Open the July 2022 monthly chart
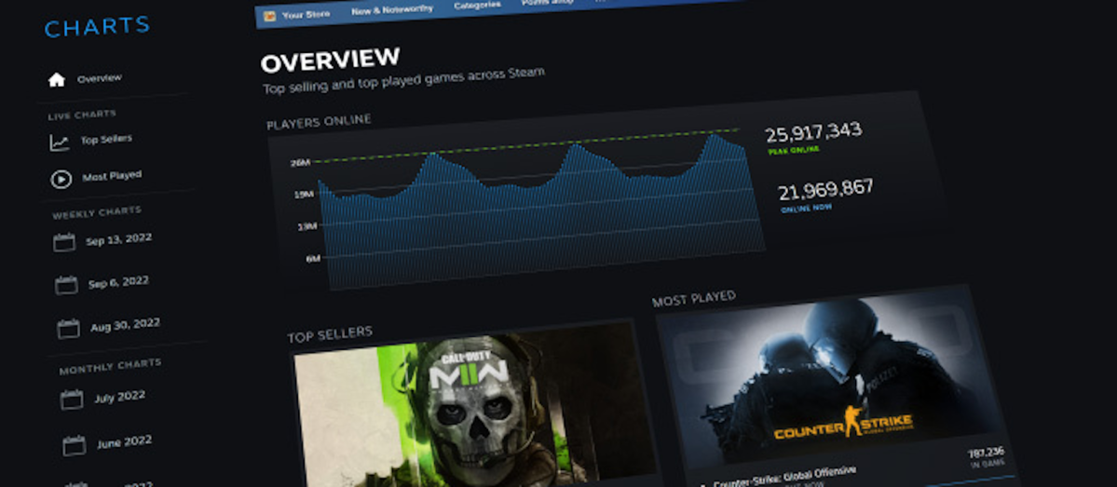Viewport: 1117px width, 487px height. pos(119,397)
